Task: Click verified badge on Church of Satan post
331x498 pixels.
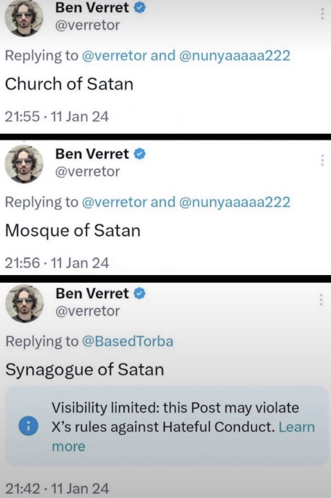Action: (x=140, y=8)
